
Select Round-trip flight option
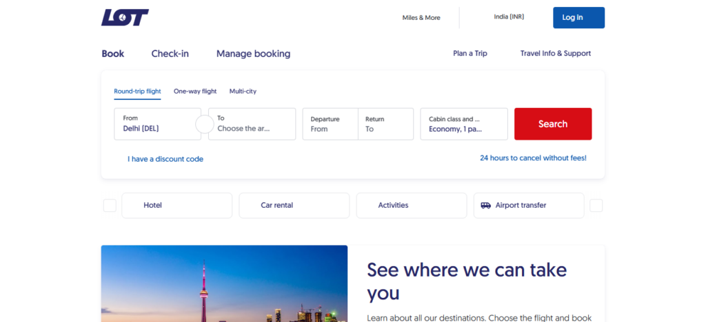[x=137, y=92]
